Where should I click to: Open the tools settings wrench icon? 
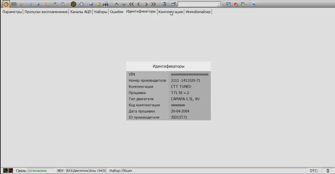point(22,4)
